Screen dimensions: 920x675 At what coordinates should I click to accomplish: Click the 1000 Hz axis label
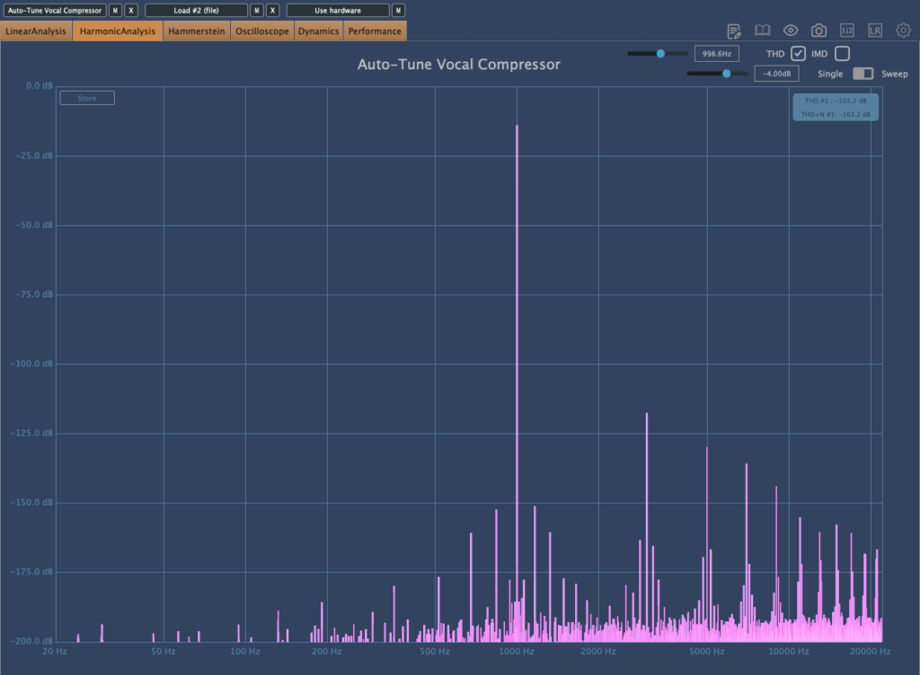pyautogui.click(x=517, y=651)
